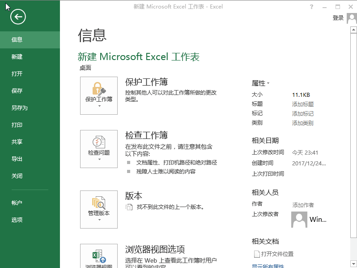Image resolution: width=357 pixels, height=268 pixels.
Task: Click the document icon beside 打开文件位置
Action: 257,254
